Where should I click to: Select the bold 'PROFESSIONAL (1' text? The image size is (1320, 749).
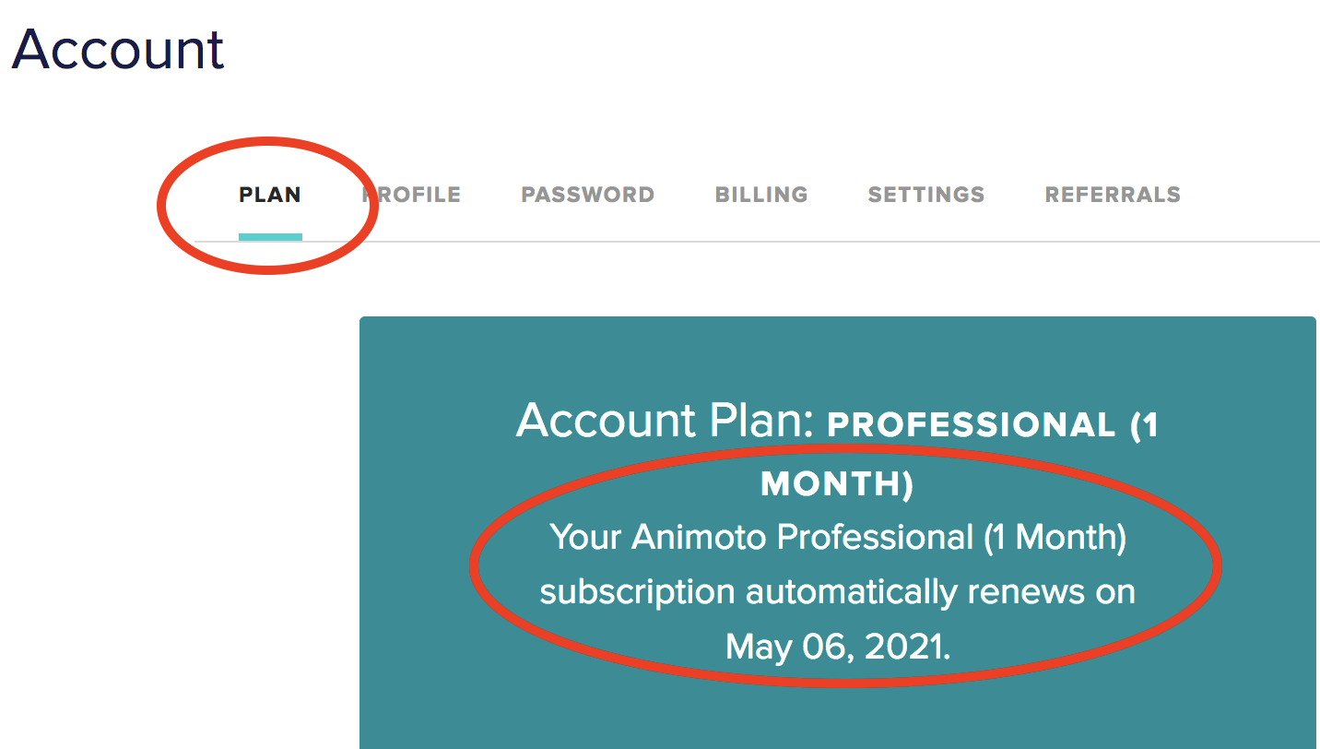click(x=994, y=425)
